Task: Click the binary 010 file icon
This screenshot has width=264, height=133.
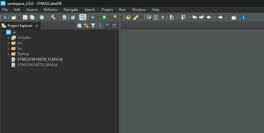Action: click(x=65, y=17)
